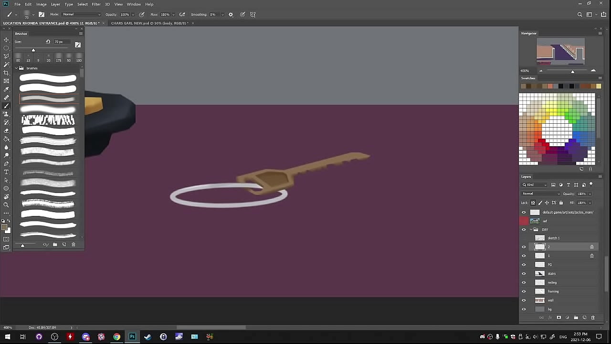Open the layer blend mode dropdown
Screen dimensions: 611x344
[541, 194]
